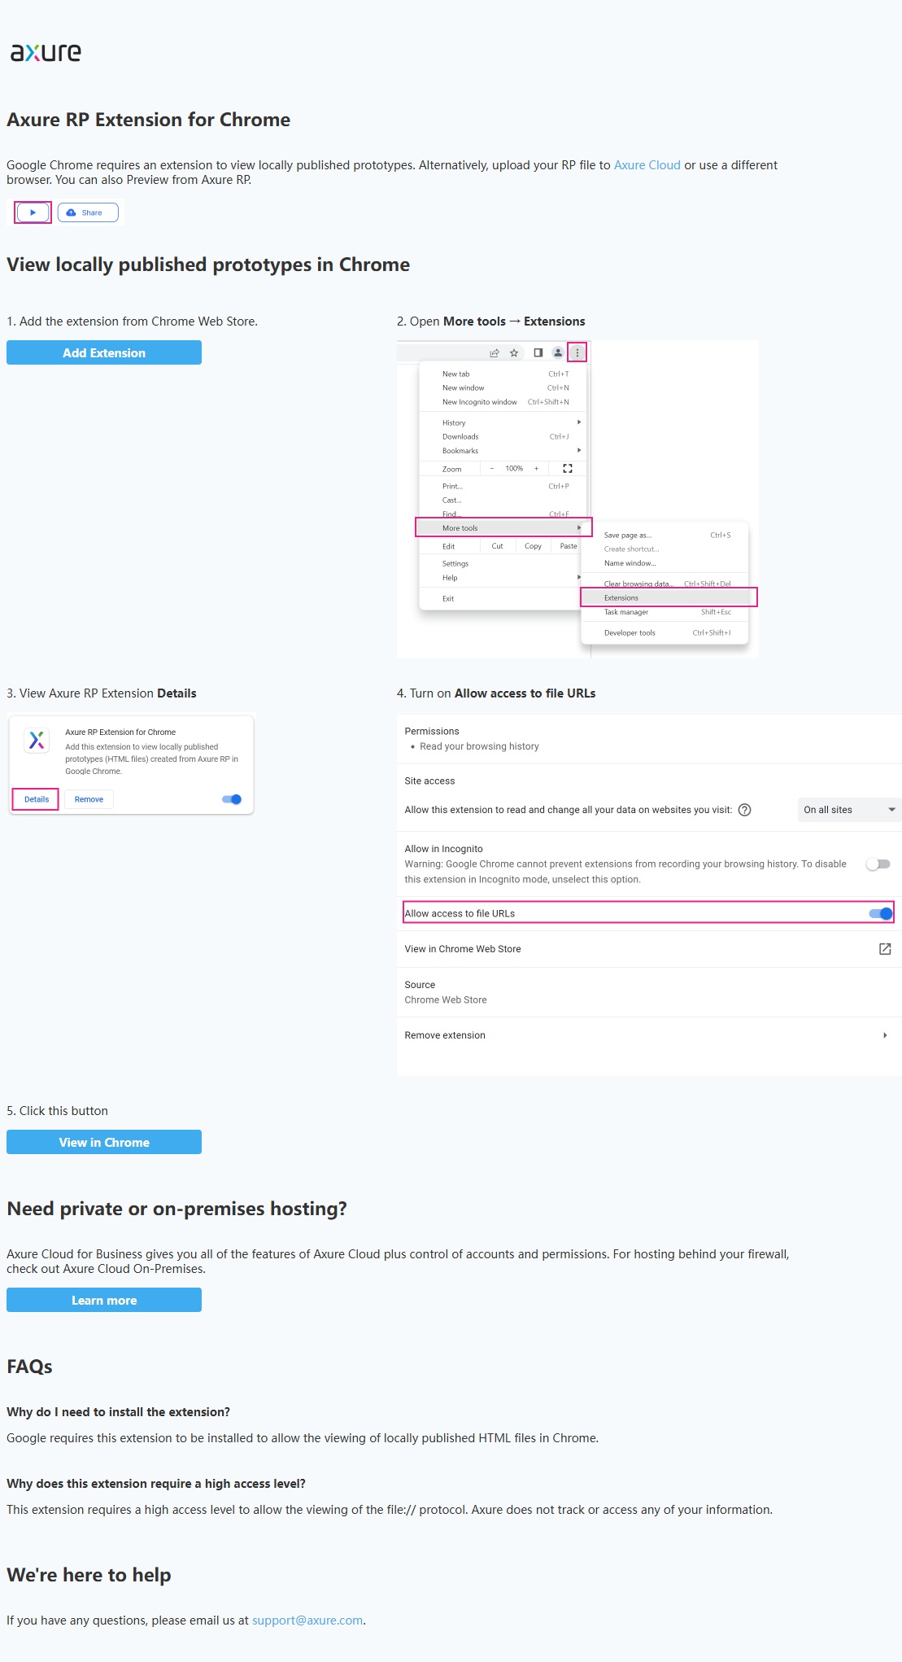Click the share page icon in Chrome toolbar

coord(494,353)
